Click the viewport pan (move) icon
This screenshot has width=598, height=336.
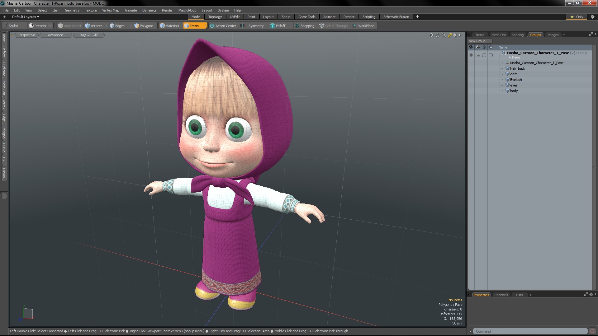point(431,35)
